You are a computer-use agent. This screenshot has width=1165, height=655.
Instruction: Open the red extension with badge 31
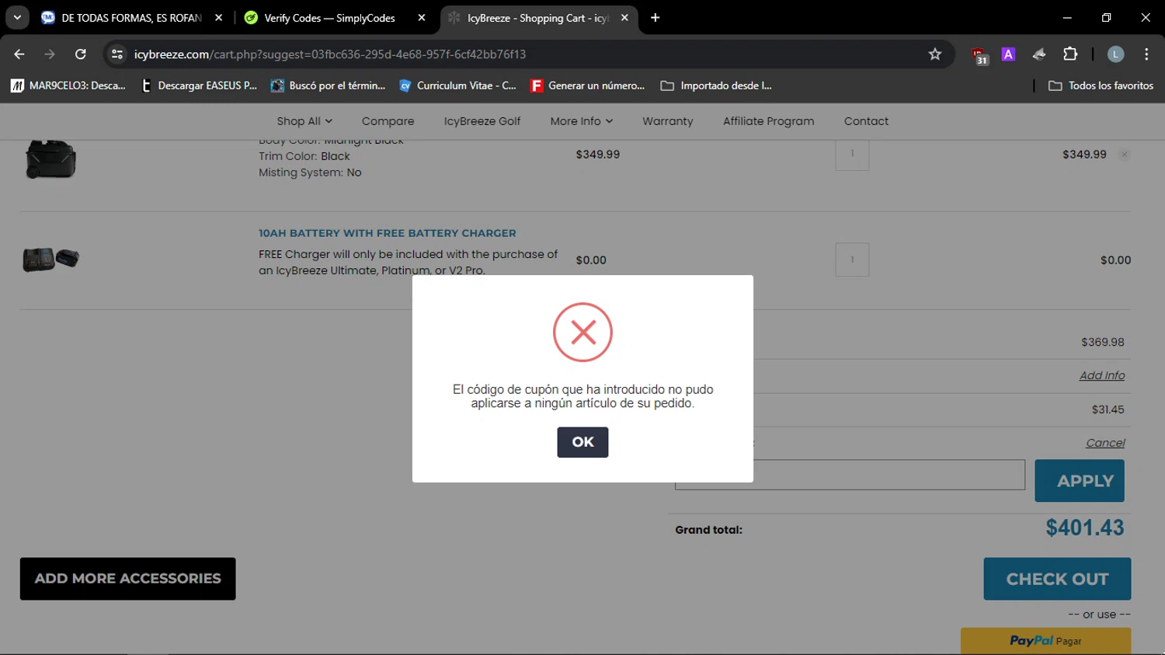pyautogui.click(x=979, y=55)
